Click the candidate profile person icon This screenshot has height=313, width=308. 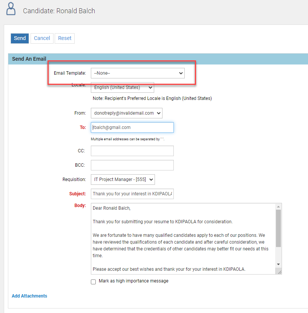tap(11, 9)
